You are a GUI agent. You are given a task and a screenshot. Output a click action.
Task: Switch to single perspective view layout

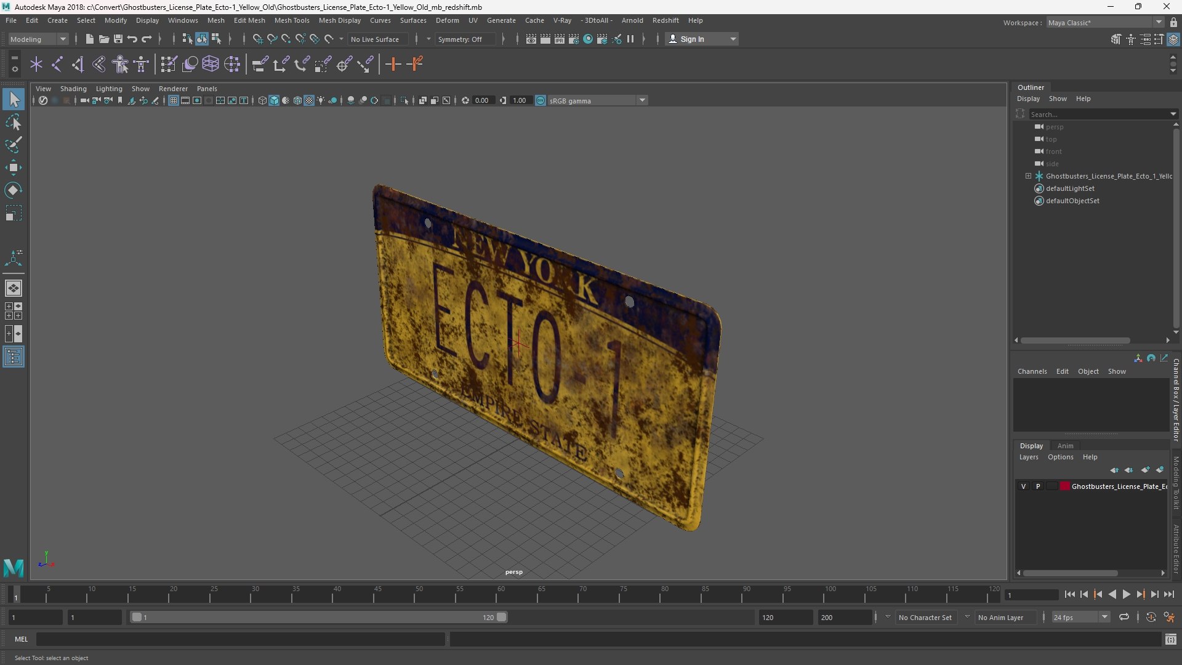coord(14,288)
